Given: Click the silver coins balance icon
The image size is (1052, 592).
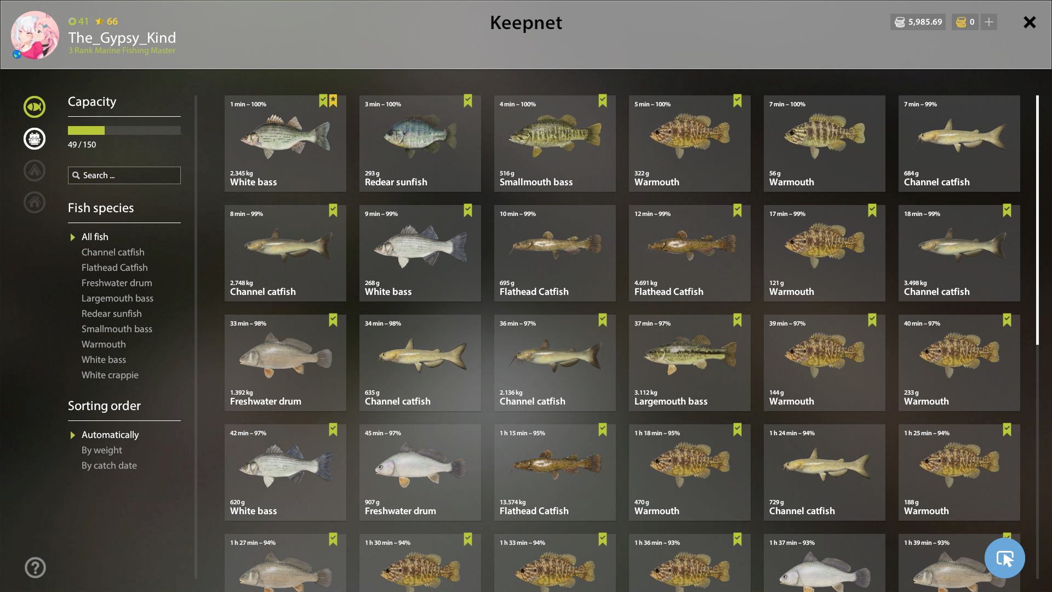Looking at the screenshot, I should [900, 22].
